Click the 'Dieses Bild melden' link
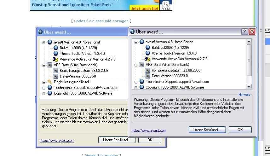This screenshot has width=270, height=156. (x=101, y=155)
